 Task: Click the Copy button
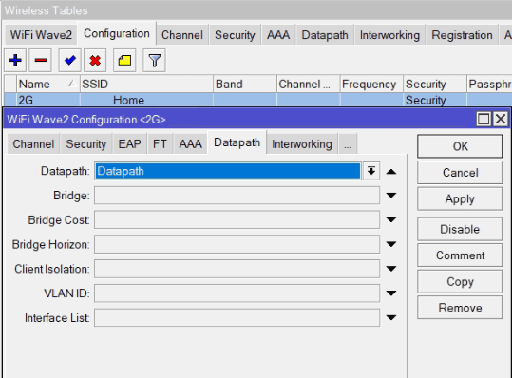[460, 281]
